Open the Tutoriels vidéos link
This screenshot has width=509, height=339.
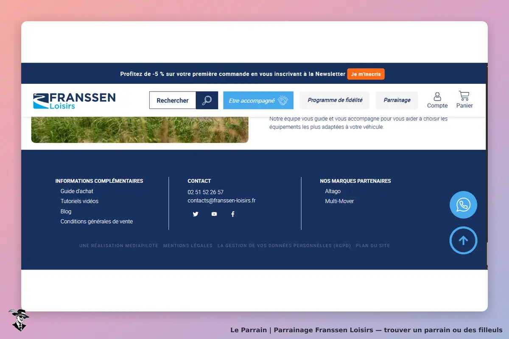(79, 201)
